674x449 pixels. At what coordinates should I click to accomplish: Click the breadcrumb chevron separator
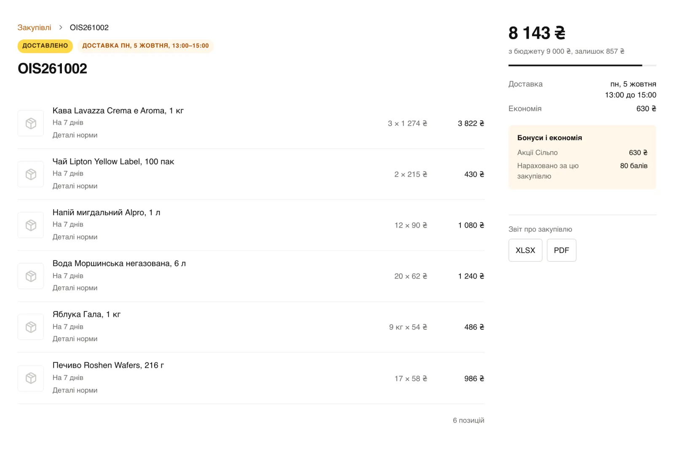tap(61, 27)
